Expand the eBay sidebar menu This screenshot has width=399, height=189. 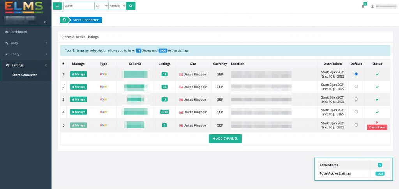coord(26,43)
